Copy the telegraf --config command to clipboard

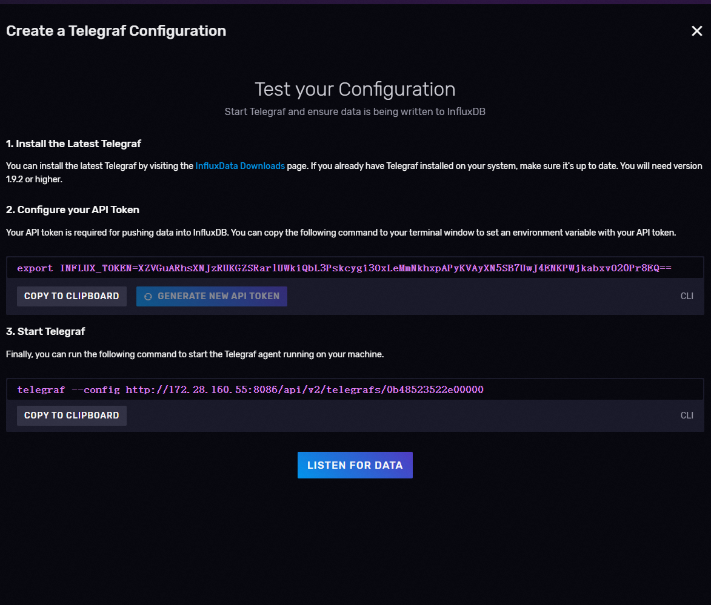click(x=72, y=415)
